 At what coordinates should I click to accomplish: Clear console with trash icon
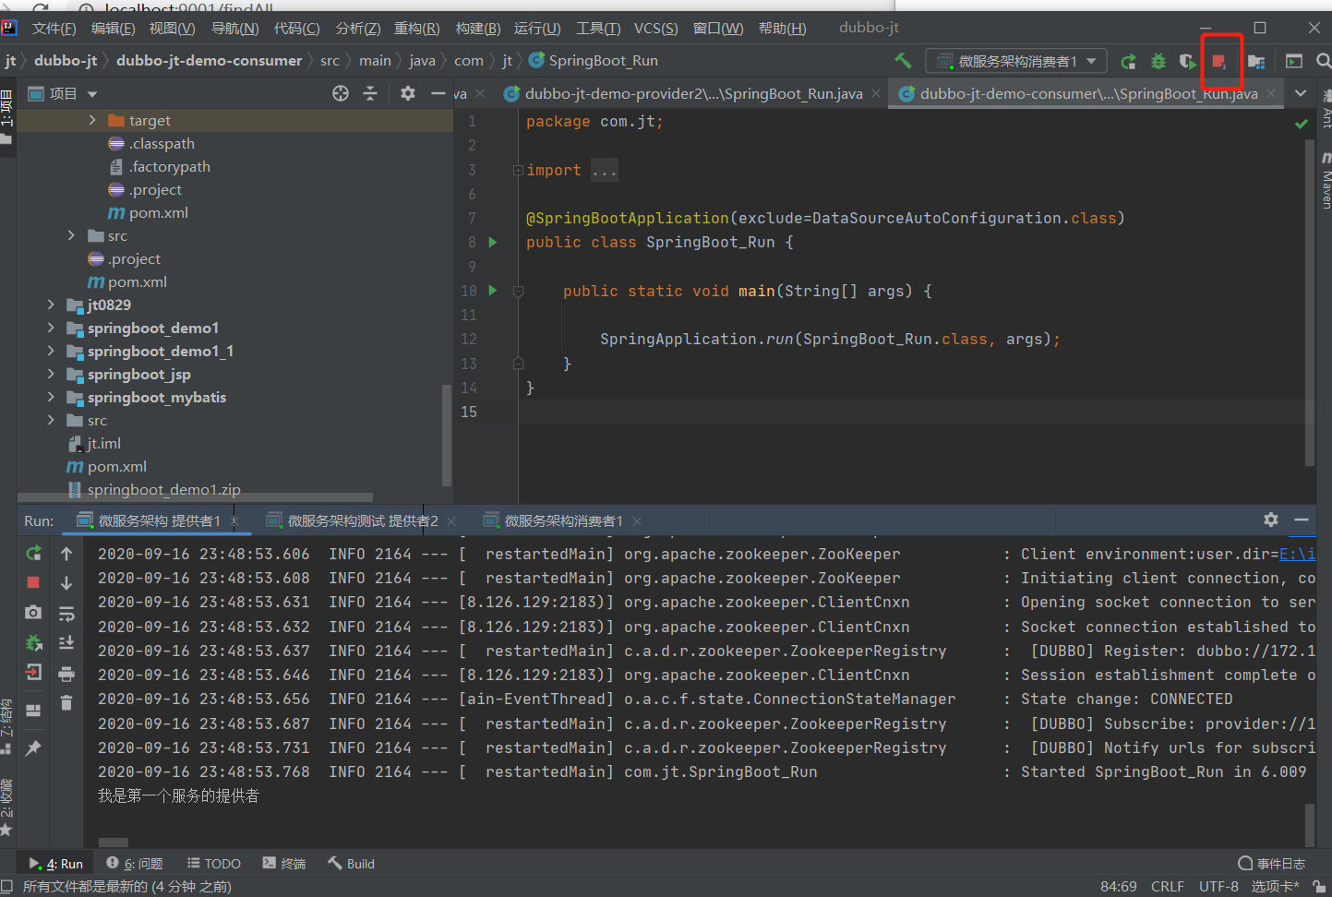pyautogui.click(x=66, y=703)
